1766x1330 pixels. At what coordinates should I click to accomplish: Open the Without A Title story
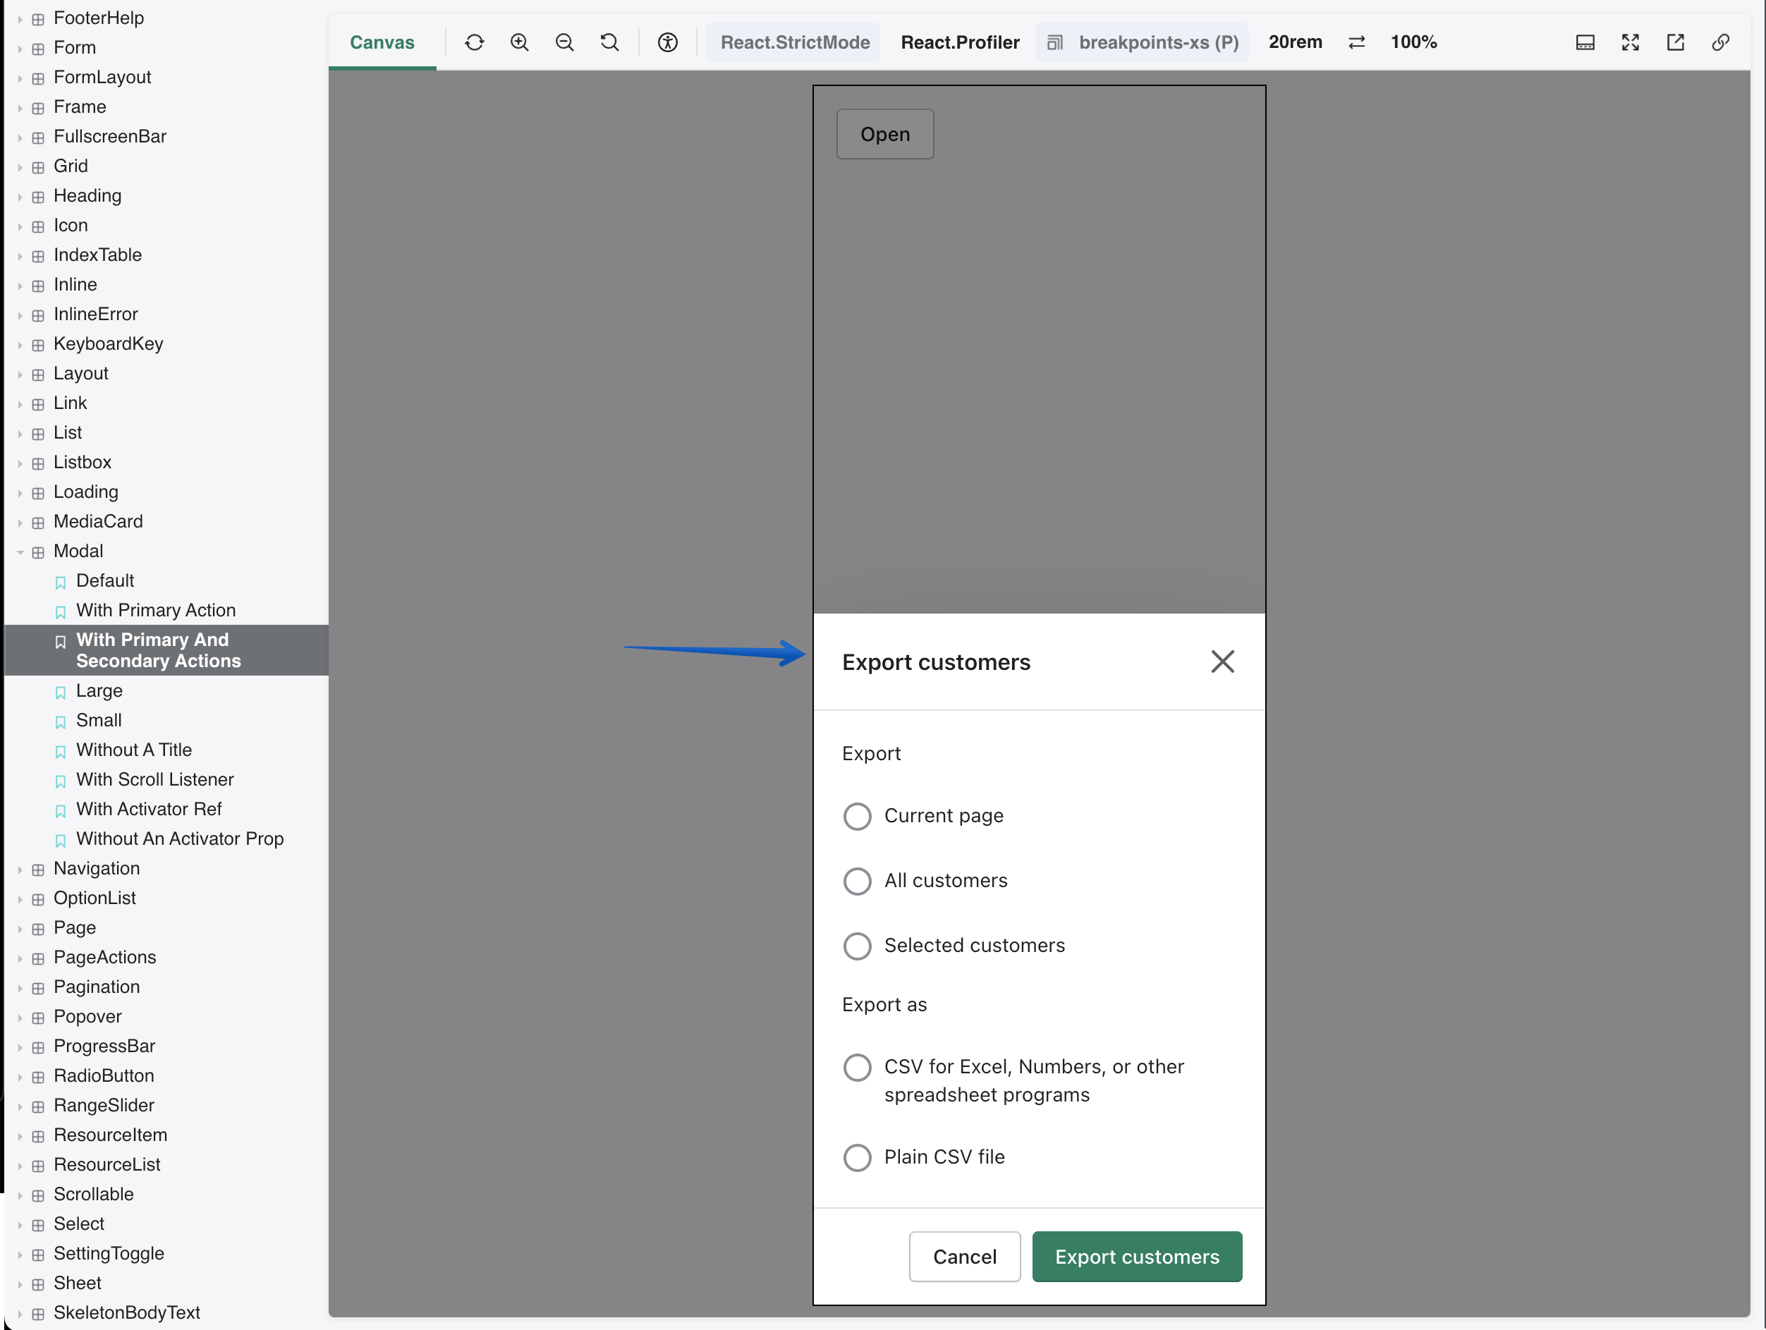coord(133,750)
